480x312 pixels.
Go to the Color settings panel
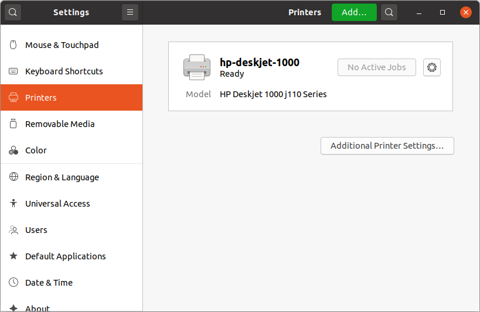(72, 150)
